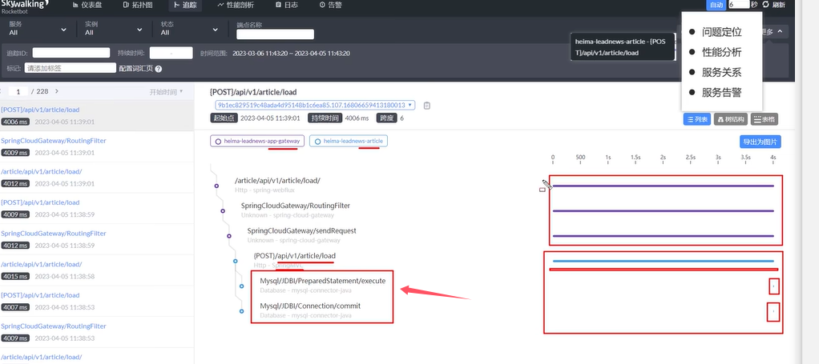819x364 pixels.
Task: Copy the trace ID with clipboard icon
Action: tap(427, 106)
